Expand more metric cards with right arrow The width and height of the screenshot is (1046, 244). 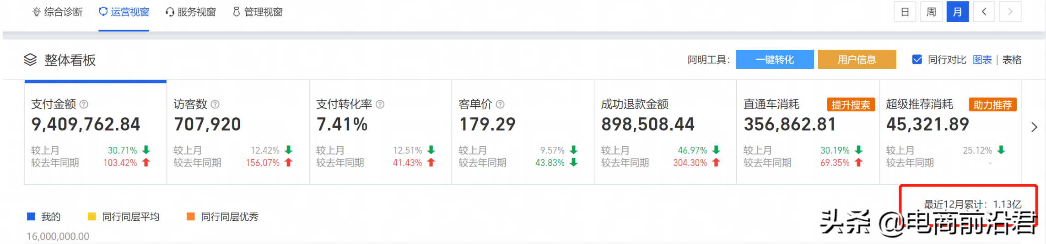coord(1034,127)
